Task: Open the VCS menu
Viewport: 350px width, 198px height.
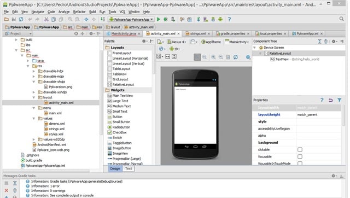Action: click(122, 12)
